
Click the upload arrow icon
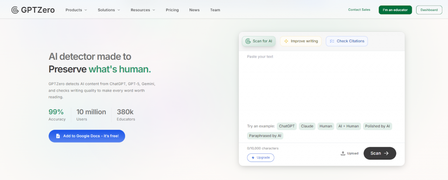[x=343, y=153]
